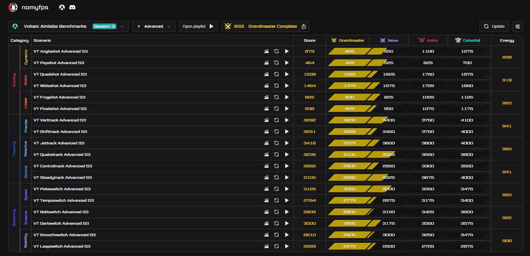This screenshot has height=256, width=530.
Task: Click the nomyfps username
Action: click(35, 7)
